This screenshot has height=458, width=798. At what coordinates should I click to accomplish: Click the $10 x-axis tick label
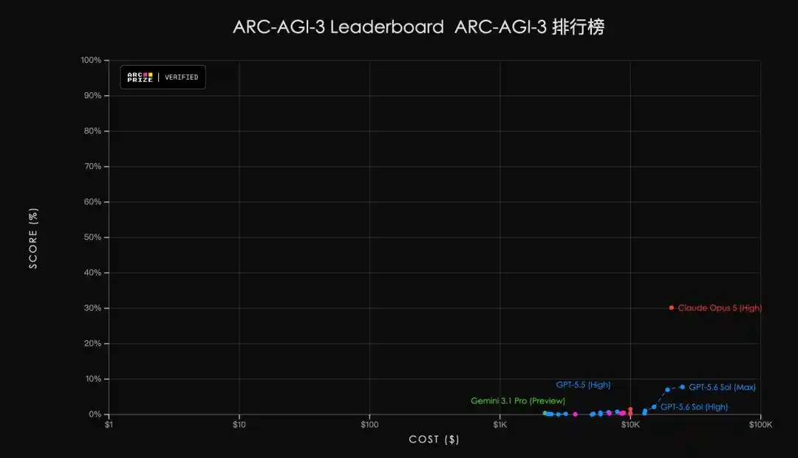[x=239, y=425]
